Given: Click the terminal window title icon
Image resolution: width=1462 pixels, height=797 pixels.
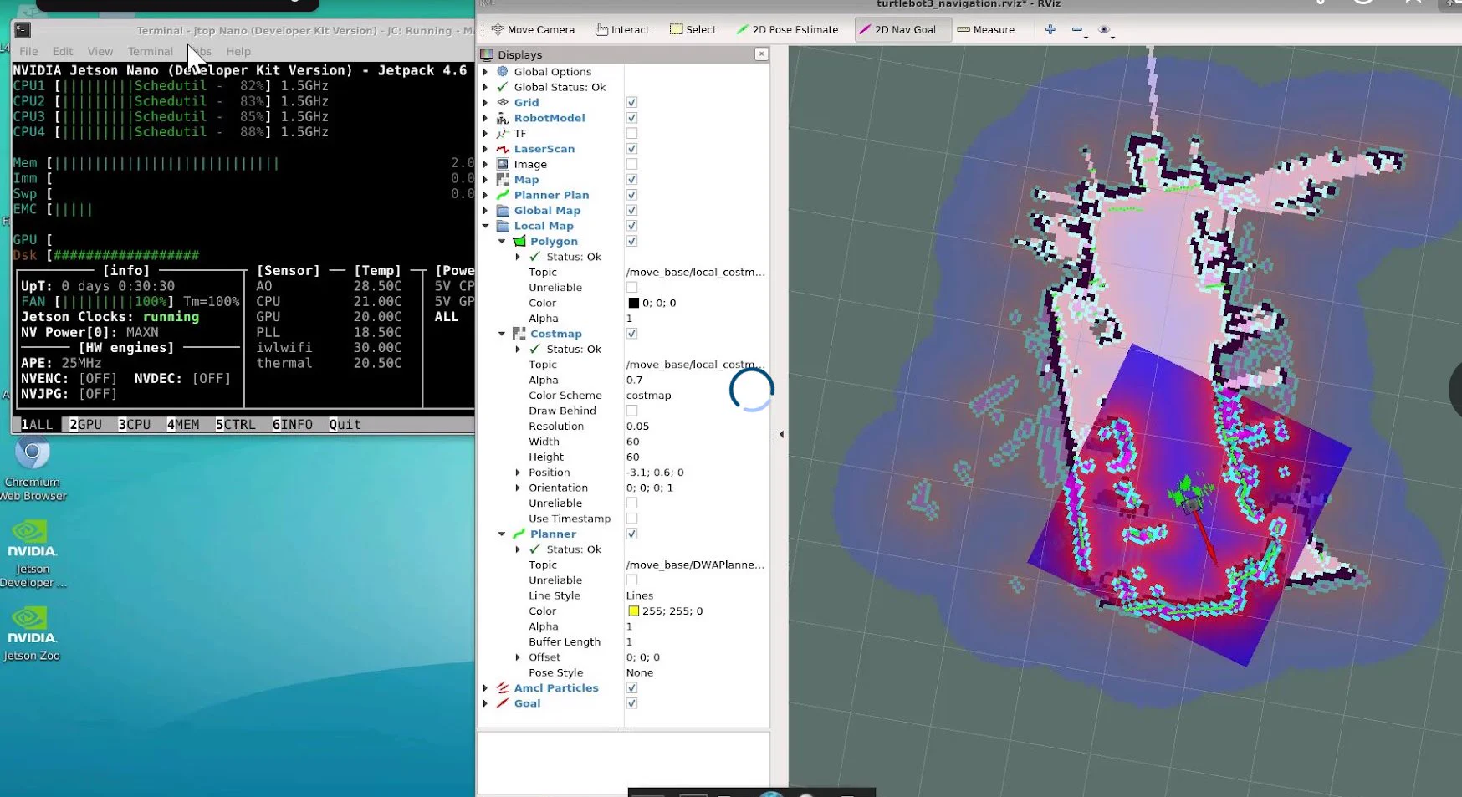Looking at the screenshot, I should point(23,30).
